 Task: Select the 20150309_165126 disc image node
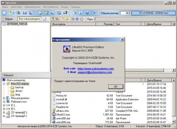17,24
